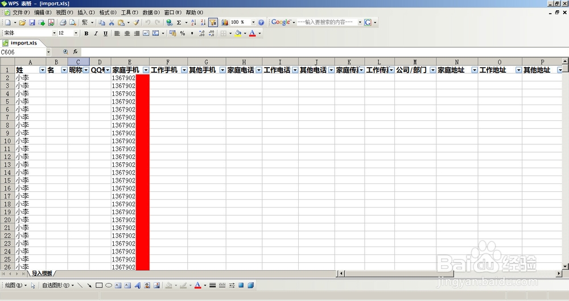Apply red font color A in drawing toolbar

point(198,286)
